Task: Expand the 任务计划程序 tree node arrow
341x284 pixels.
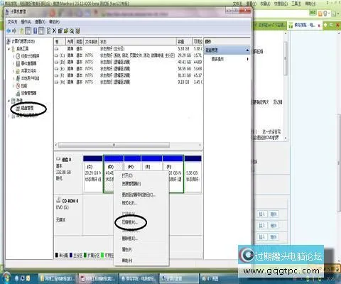Action: [13, 56]
